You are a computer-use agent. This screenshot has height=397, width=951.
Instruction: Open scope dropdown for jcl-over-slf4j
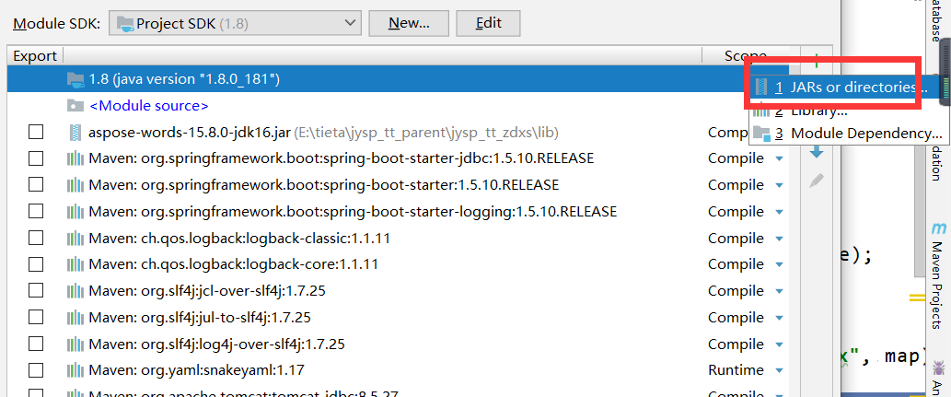point(780,292)
